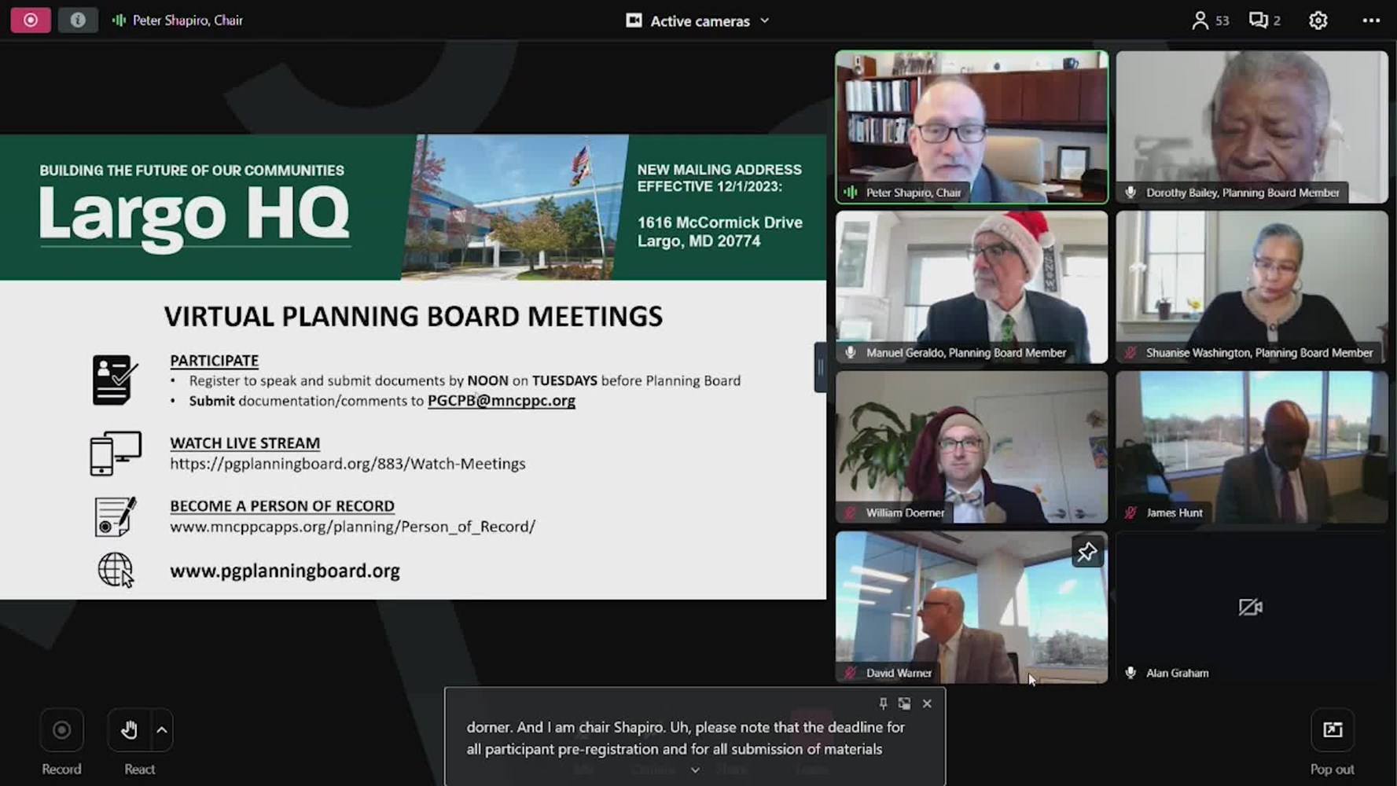Click the React raise hand button
This screenshot has height=786, width=1397.
pyautogui.click(x=129, y=730)
